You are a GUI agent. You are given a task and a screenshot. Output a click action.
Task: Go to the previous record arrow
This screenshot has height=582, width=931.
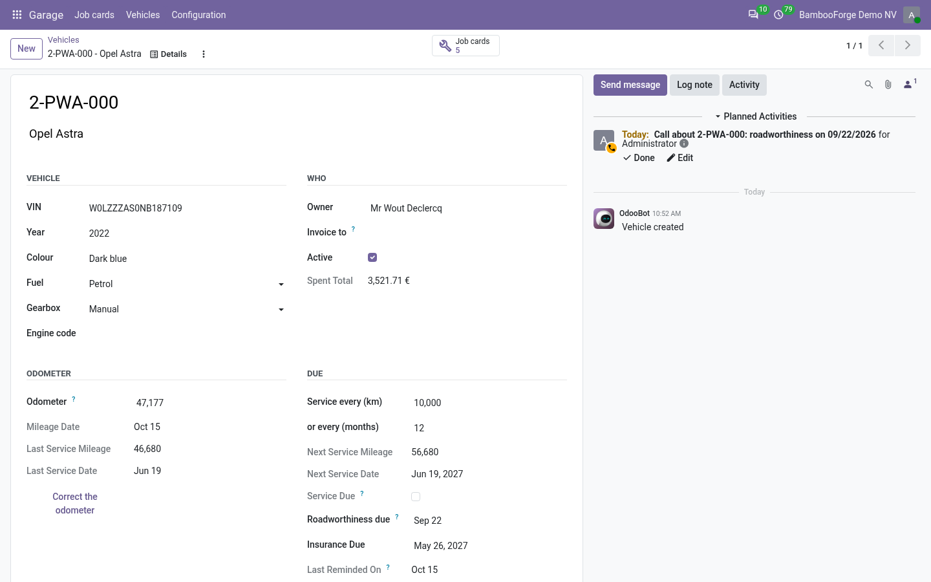pyautogui.click(x=881, y=45)
